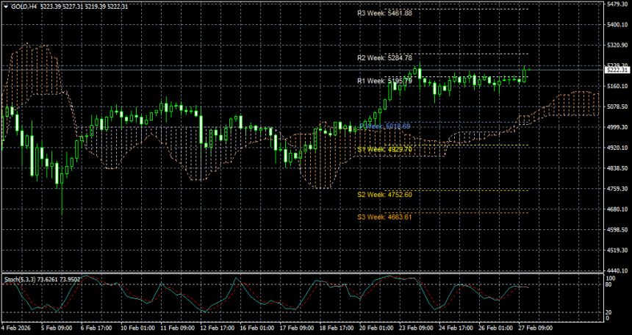
Task: Select the R1 Week resistance level label
Action: 384,80
